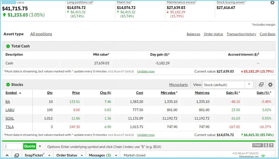The height and width of the screenshot is (159, 279).
Task: Open settings gear at top right
Action: tap(272, 3)
